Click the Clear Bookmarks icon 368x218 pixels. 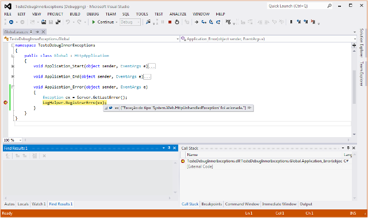click(313, 22)
